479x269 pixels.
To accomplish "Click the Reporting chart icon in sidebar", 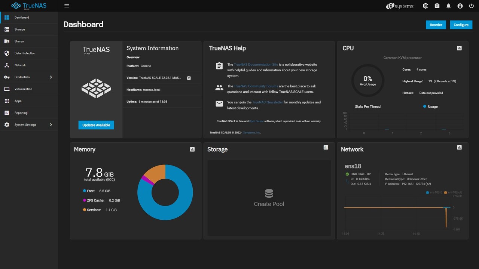I will pos(7,113).
